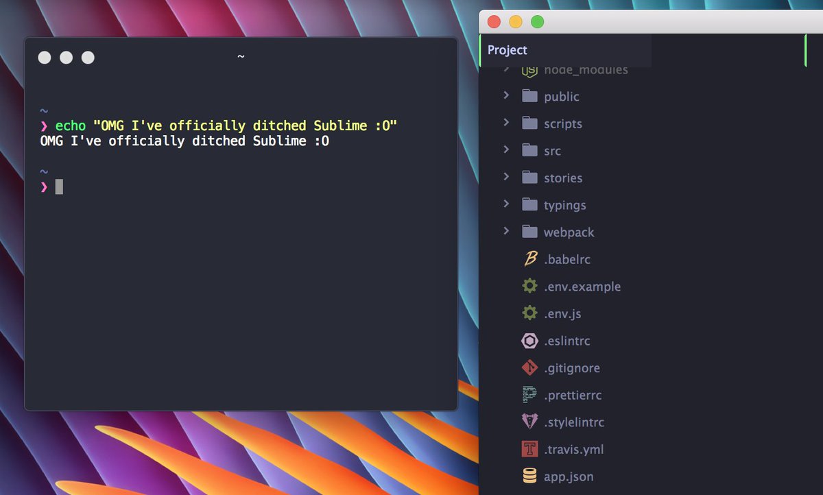823x495 pixels.
Task: Click the typings folder icon
Action: (529, 204)
